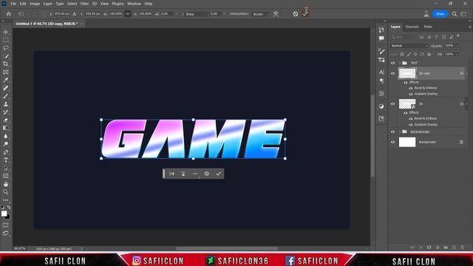This screenshot has height=266, width=473.
Task: Switch to the Channels tab
Action: [x=412, y=27]
